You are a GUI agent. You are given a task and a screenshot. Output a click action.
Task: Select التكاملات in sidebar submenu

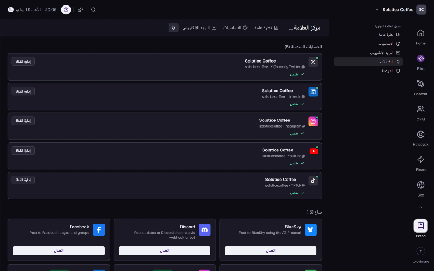point(368,62)
